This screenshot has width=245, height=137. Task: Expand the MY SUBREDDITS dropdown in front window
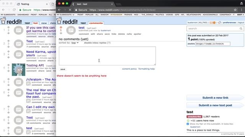coord(65,14)
